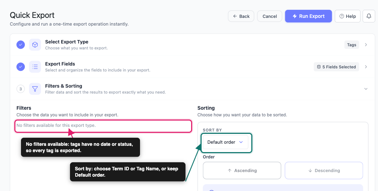Click the Tags badge
Screen dimensions: 378x191
tap(351, 45)
